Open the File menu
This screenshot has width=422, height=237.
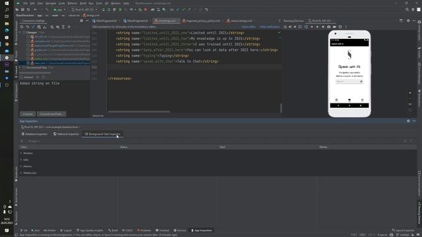click(25, 3)
